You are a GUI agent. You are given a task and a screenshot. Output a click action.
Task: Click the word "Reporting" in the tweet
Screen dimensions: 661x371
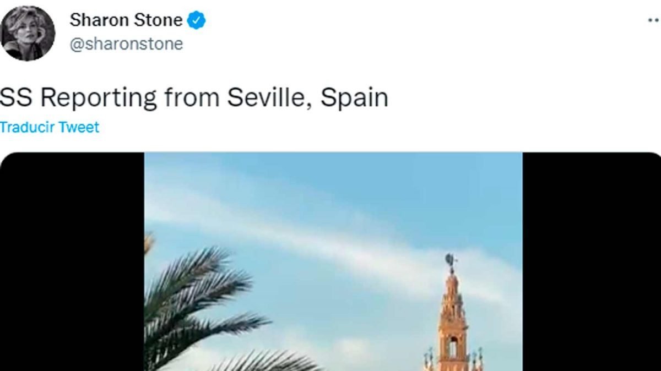[99, 98]
